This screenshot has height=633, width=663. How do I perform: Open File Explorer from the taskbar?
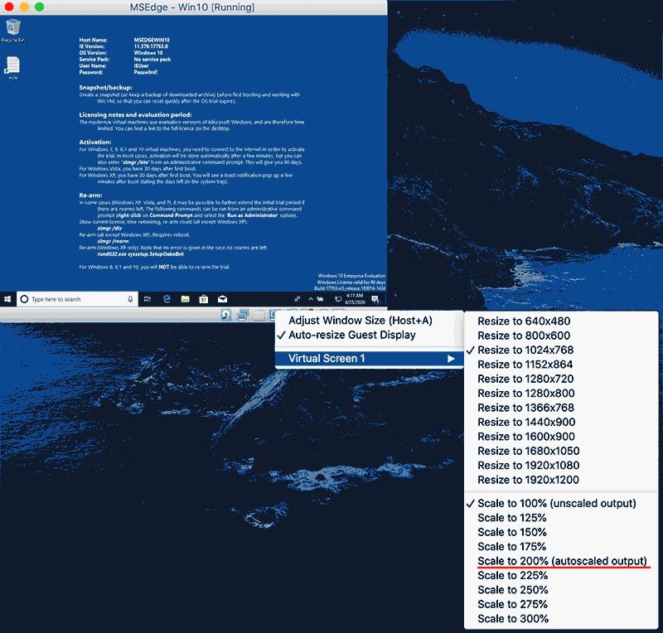click(186, 298)
